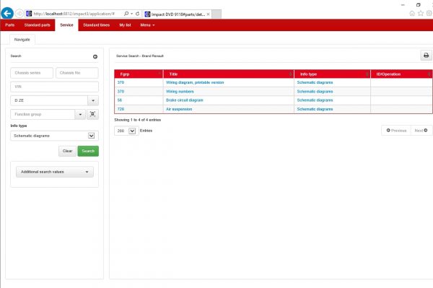Change the 200 entries per page dropdown
433x288 pixels.
[126, 131]
